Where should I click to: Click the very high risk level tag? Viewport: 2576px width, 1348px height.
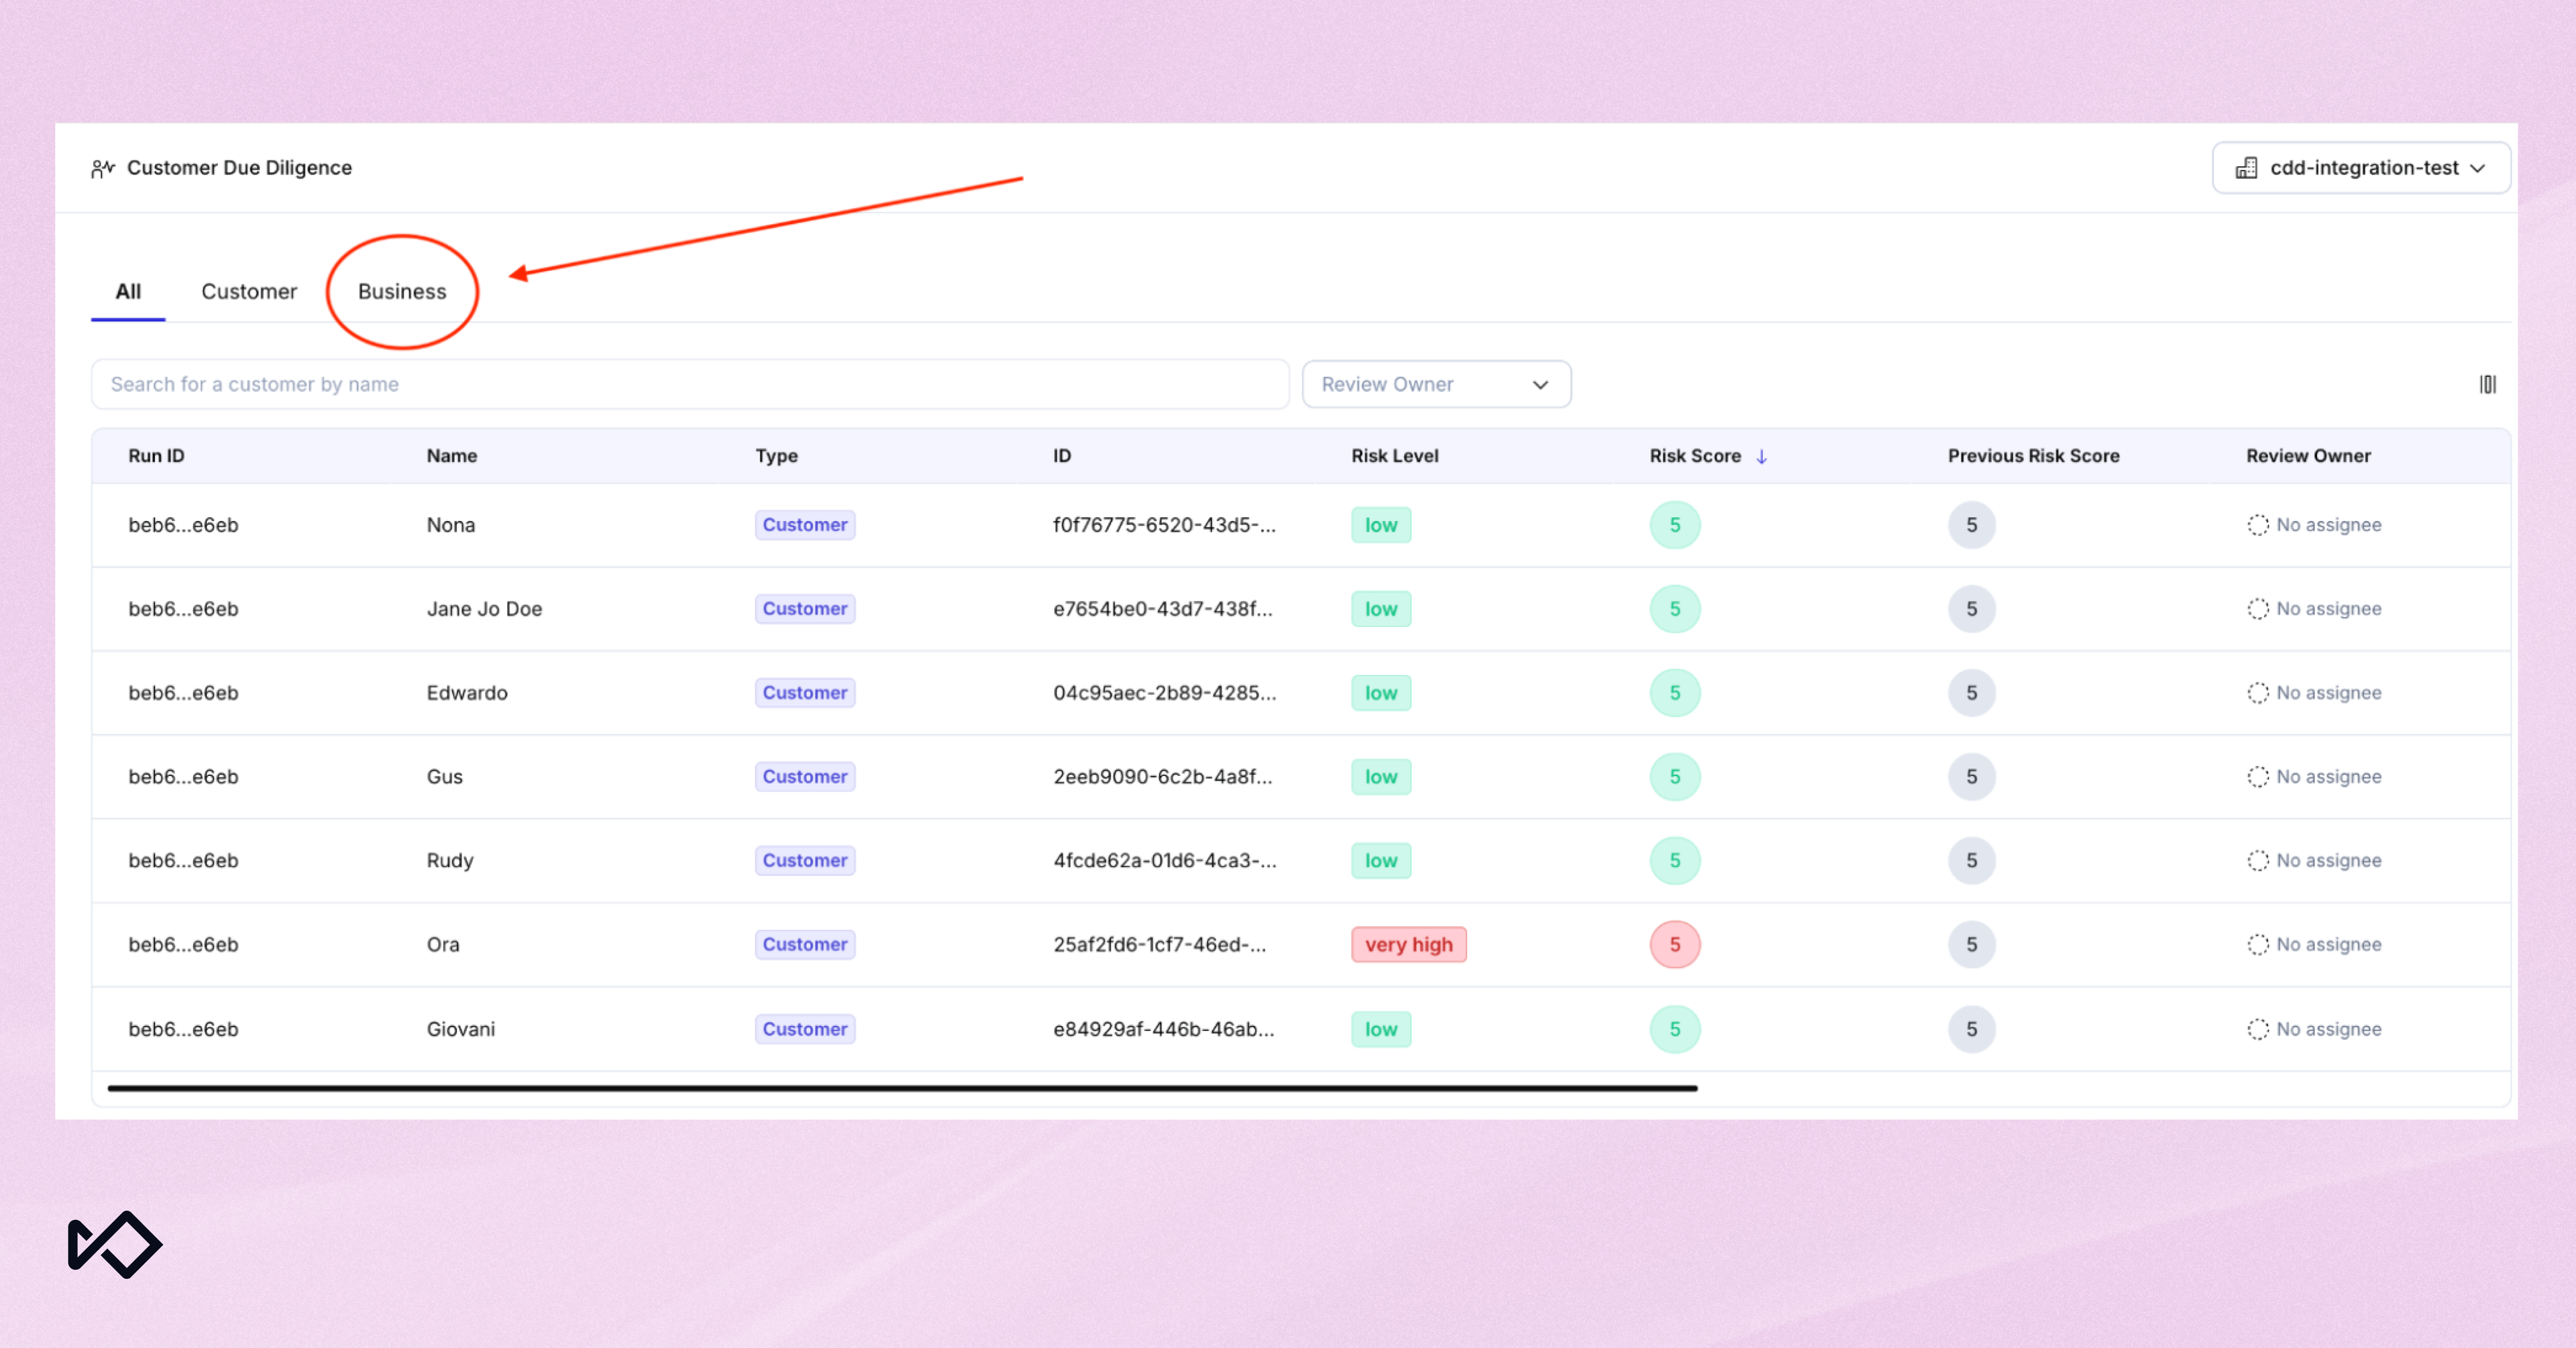[1408, 945]
